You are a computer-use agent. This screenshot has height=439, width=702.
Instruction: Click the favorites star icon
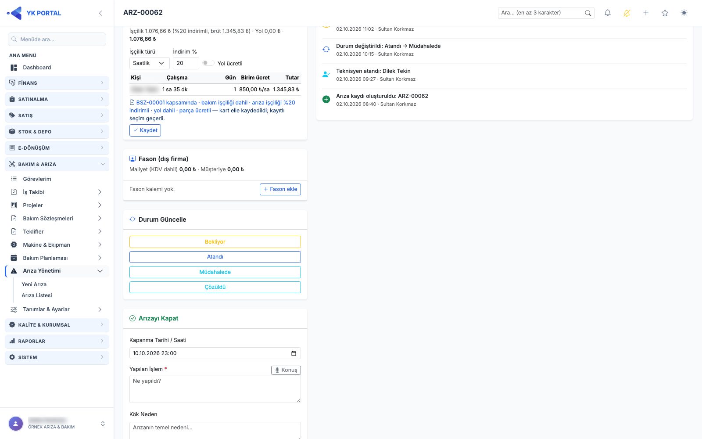(665, 13)
